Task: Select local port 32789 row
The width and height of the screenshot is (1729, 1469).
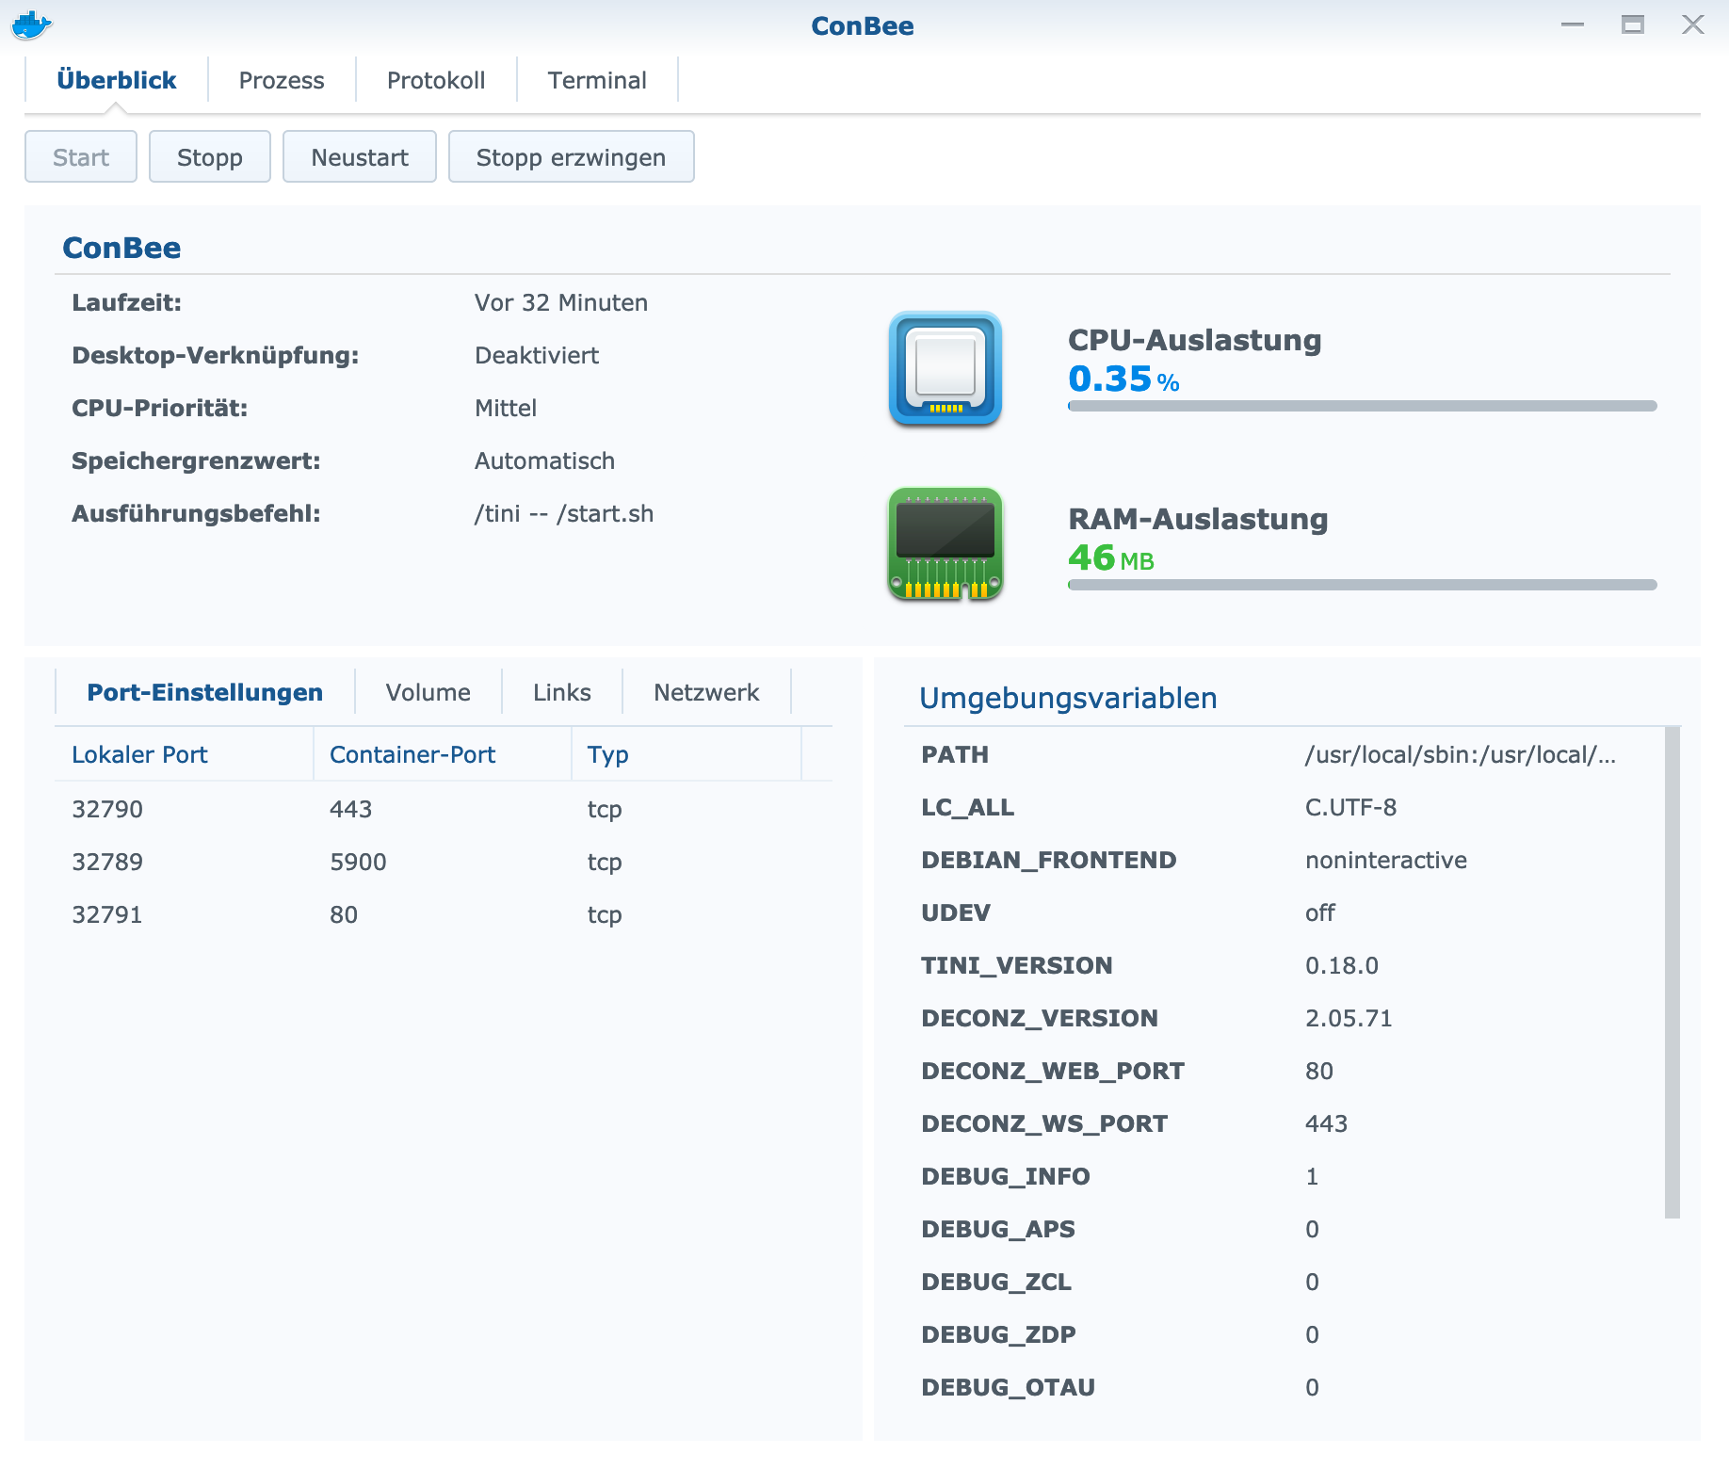Action: pyautogui.click(x=444, y=862)
